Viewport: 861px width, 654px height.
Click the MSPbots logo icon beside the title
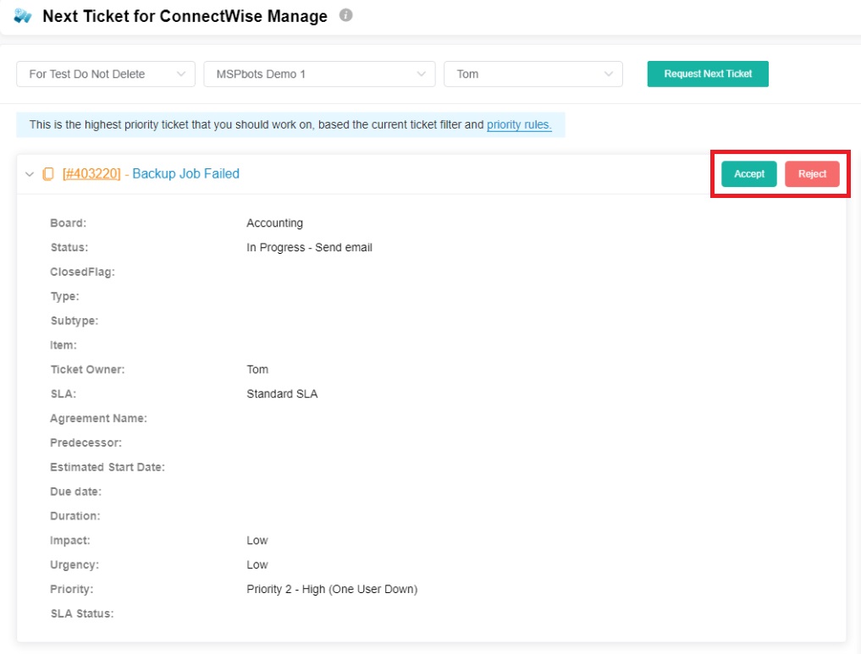(x=23, y=16)
